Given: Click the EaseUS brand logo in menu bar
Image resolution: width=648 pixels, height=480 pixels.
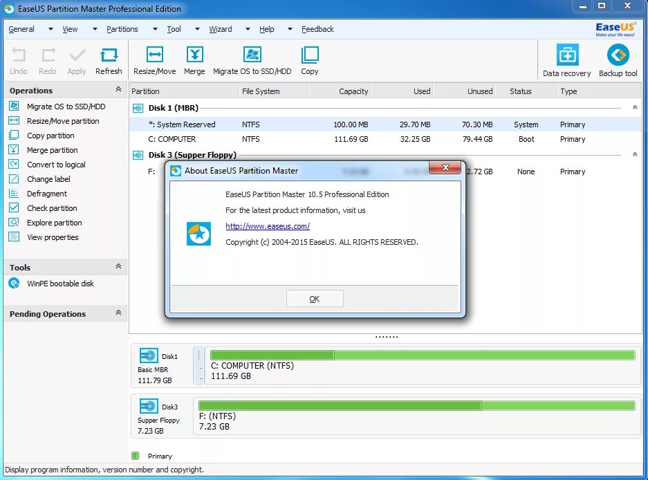Looking at the screenshot, I should [615, 29].
